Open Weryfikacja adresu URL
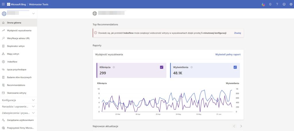This screenshot has width=294, height=131. pyautogui.click(x=19, y=38)
